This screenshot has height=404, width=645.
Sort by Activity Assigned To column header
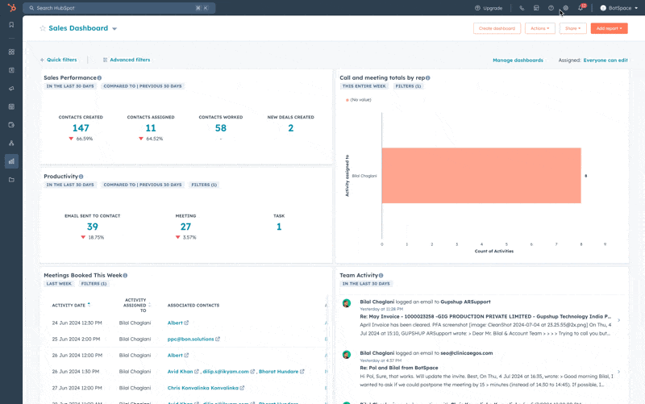click(136, 306)
